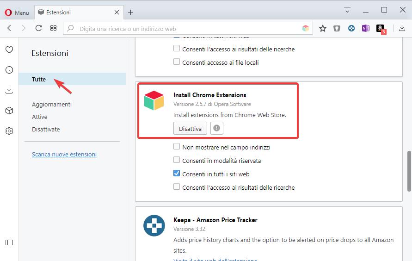
Task: Open Keepa extension toolbar icon
Action: 351,28
